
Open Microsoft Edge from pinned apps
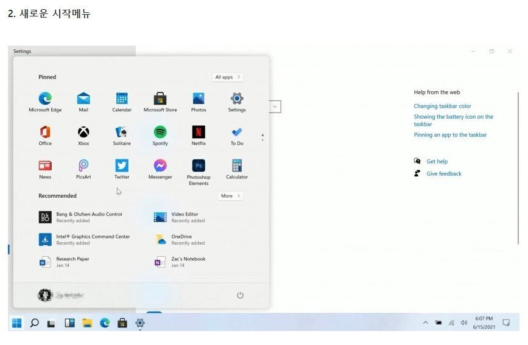coord(45,102)
